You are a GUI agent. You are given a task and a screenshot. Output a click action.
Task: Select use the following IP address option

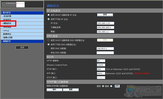49,19
